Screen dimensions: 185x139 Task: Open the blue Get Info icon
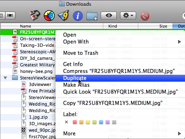coord(78,16)
